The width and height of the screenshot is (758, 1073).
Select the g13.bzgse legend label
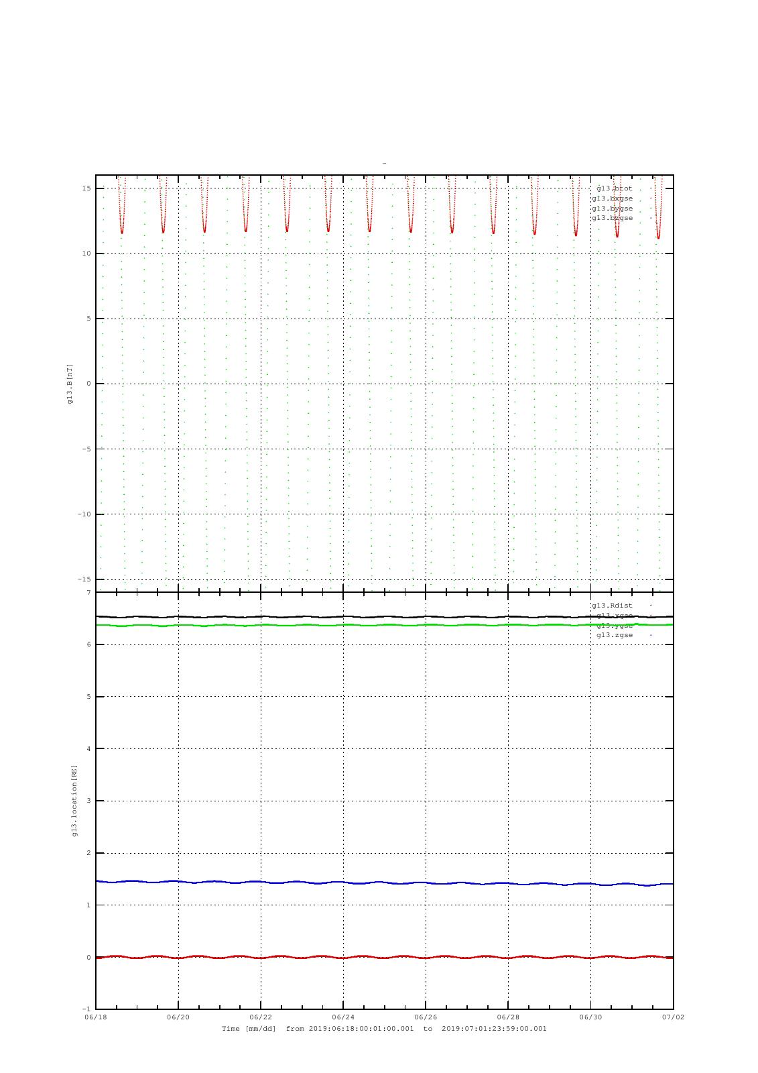[612, 218]
